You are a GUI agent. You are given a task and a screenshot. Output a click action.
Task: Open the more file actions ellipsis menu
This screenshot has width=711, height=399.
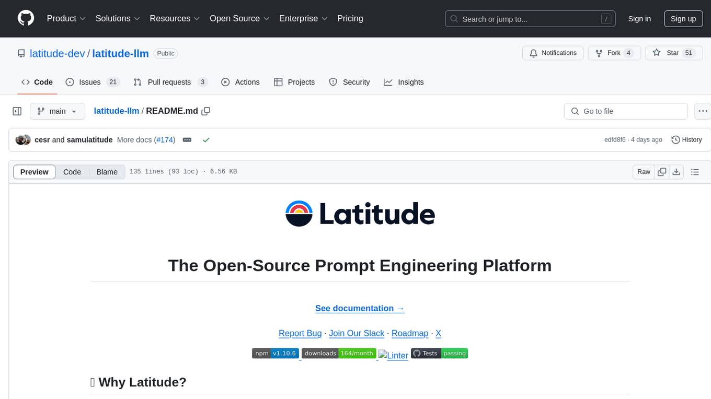coord(703,111)
